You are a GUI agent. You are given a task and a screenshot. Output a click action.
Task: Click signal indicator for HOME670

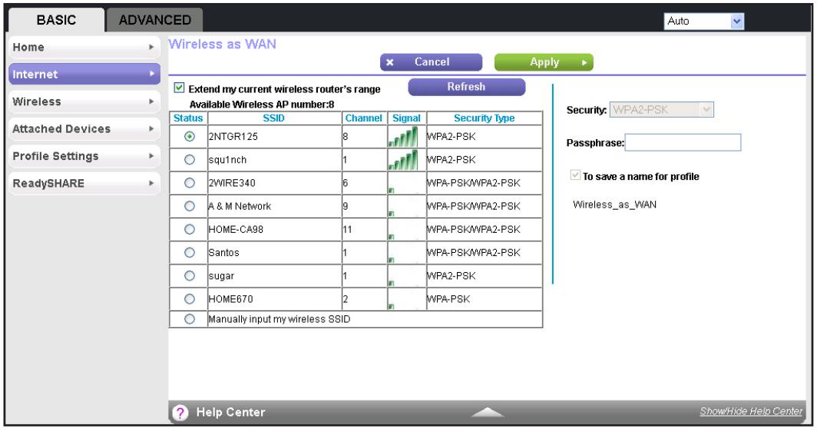392,306
